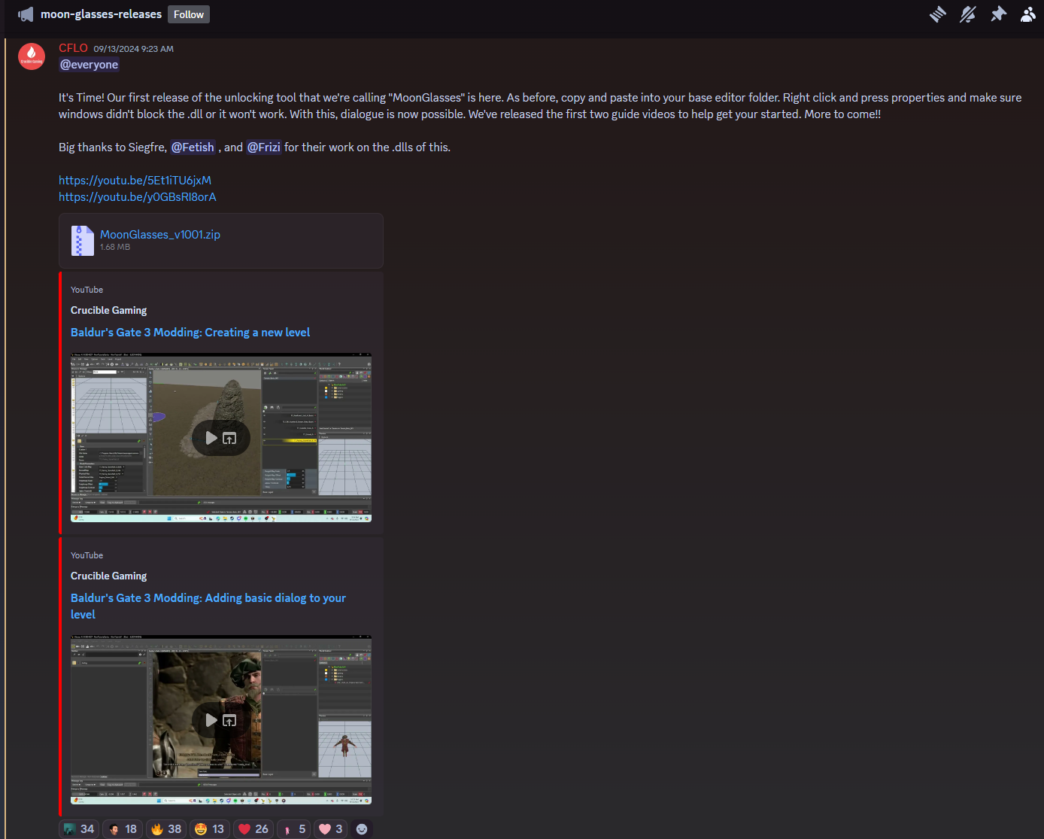The image size is (1044, 839).
Task: Play the 'Creating a new level' video
Action: coord(211,438)
